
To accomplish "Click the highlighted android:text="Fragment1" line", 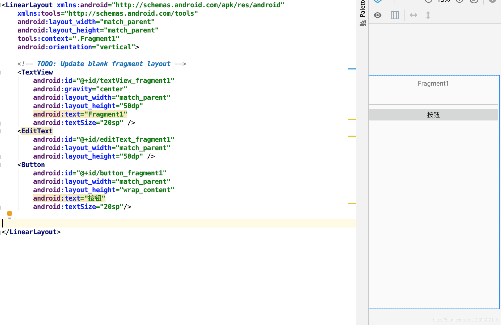I will (x=80, y=114).
